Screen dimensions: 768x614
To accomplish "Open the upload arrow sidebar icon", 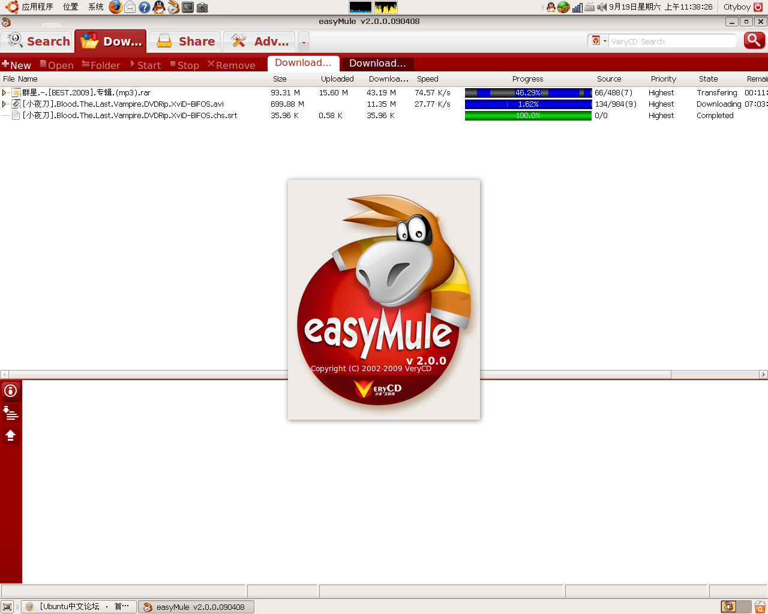I will (11, 435).
